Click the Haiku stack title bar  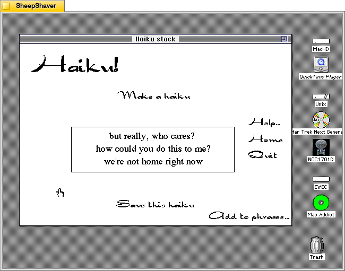(x=156, y=39)
